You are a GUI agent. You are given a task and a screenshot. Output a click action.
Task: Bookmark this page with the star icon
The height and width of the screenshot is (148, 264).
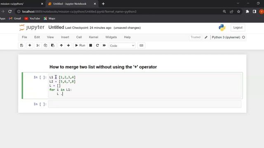238,12
